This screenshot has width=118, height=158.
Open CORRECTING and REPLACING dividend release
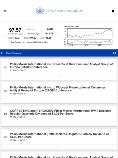click(61, 112)
